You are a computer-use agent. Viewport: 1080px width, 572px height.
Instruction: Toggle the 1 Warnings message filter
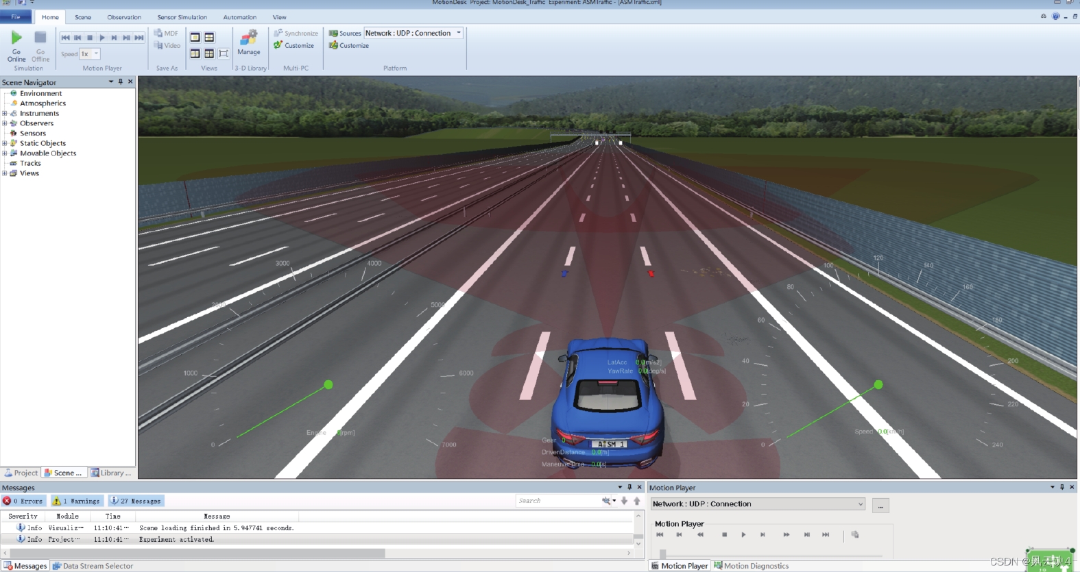click(77, 501)
